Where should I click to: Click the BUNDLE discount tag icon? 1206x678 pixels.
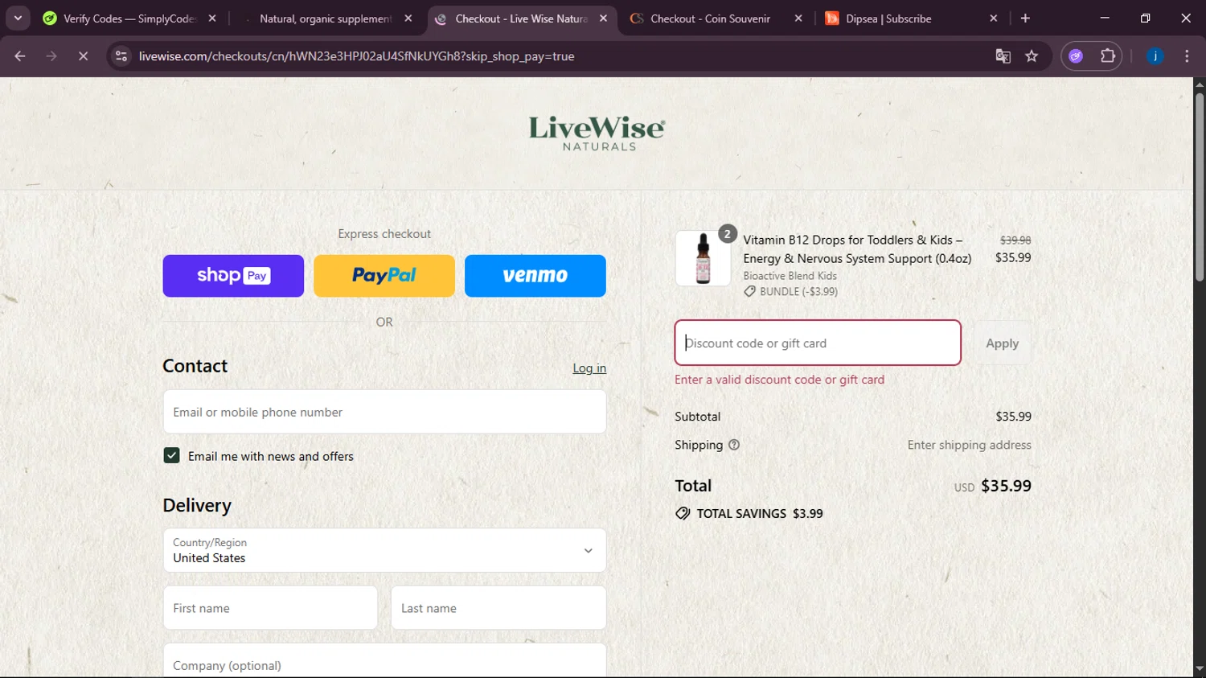749,292
